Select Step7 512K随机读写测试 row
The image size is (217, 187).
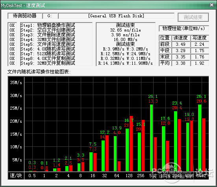pos(48,54)
